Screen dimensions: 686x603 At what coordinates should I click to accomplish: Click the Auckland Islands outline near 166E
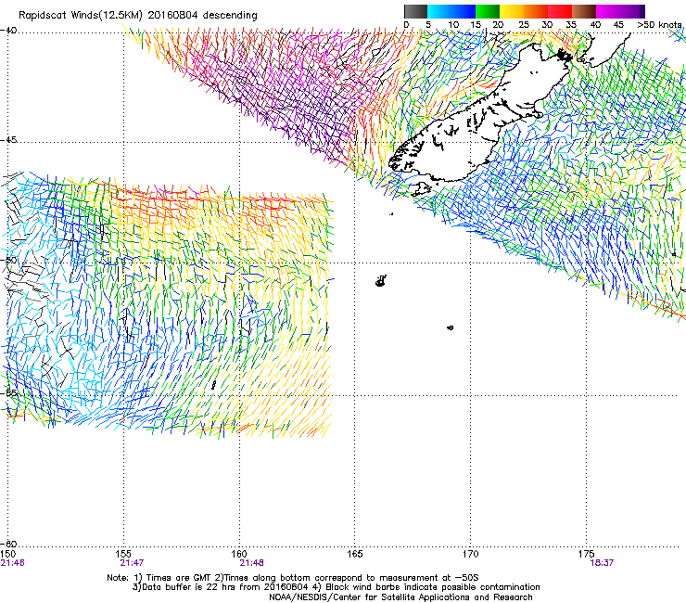coord(381,281)
